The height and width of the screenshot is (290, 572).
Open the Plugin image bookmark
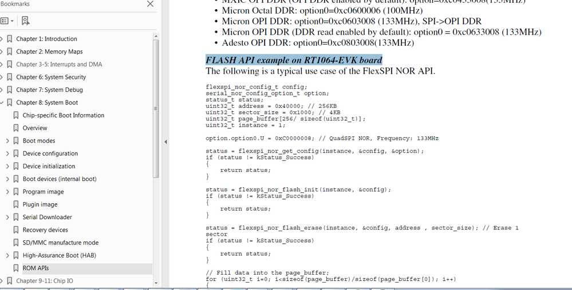click(40, 204)
